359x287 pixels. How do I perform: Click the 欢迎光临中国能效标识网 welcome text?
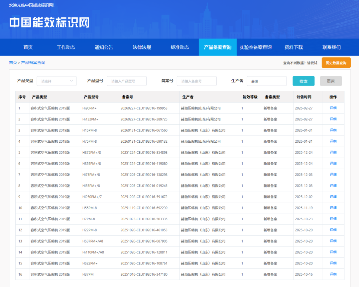[x=32, y=5]
